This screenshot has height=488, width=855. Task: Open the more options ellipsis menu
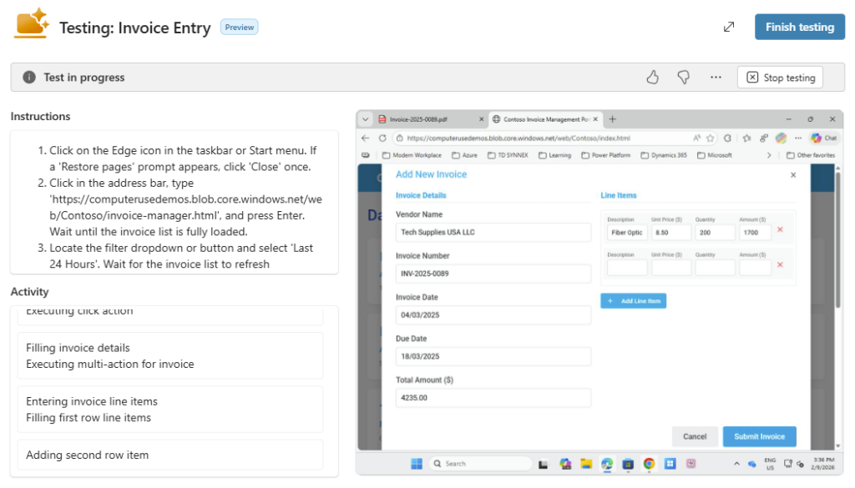pyautogui.click(x=716, y=78)
